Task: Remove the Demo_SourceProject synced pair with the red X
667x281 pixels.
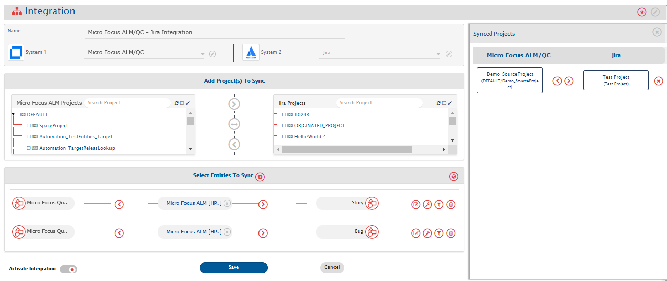Action: 658,81
